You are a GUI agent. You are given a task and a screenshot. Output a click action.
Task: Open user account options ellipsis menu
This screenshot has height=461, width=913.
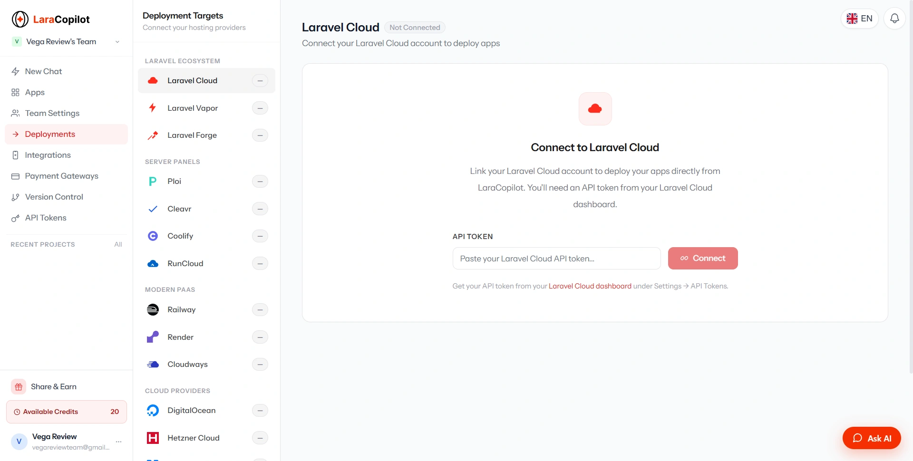coord(118,442)
